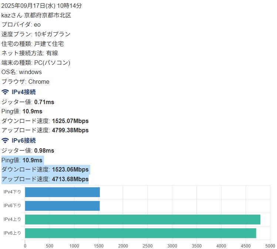
Task: Click the Wi-Fi icon beside IPv4接続
Action: (5, 92)
